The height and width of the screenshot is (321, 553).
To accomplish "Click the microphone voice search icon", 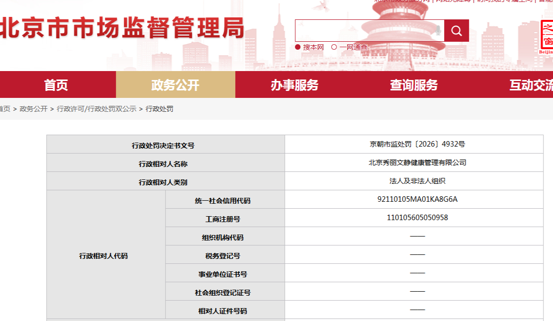I will [438, 31].
